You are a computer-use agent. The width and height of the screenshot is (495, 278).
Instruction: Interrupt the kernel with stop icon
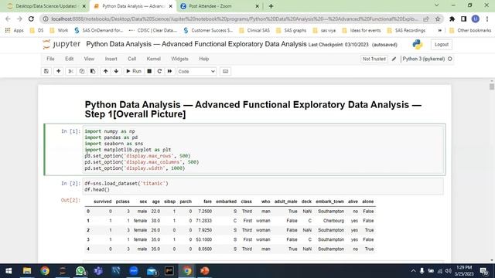(x=149, y=71)
